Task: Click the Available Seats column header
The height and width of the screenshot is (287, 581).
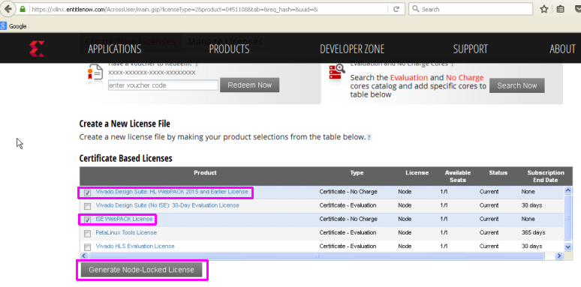Action: [458, 176]
